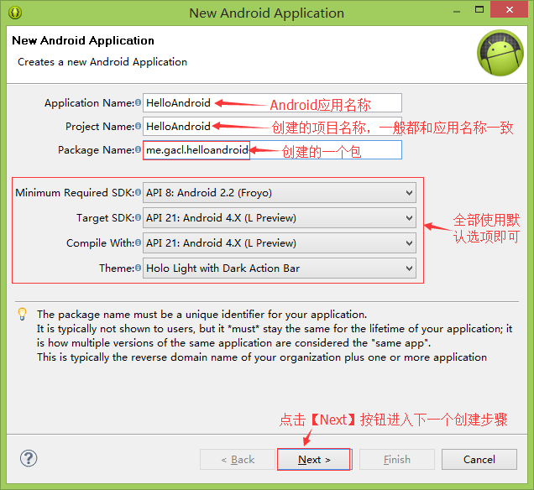534x490 pixels.
Task: Open the Minimum Required SDK dropdown
Action: (x=280, y=193)
